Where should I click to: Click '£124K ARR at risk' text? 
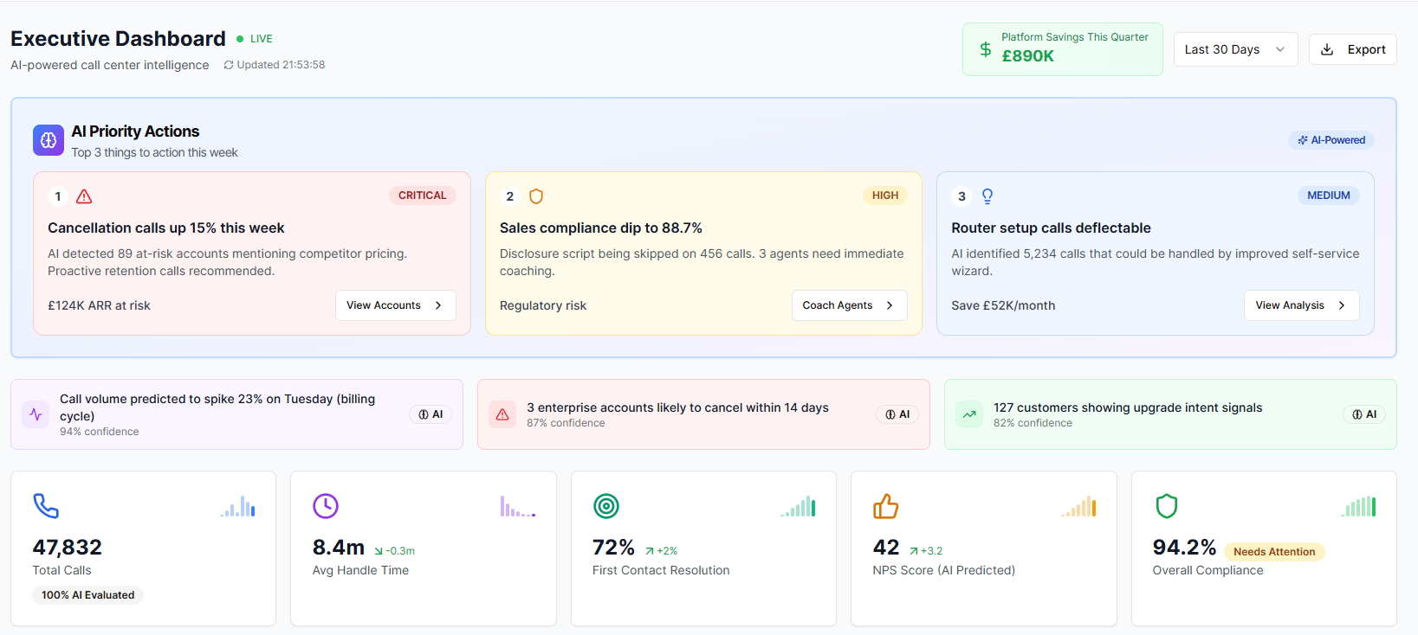pos(99,305)
